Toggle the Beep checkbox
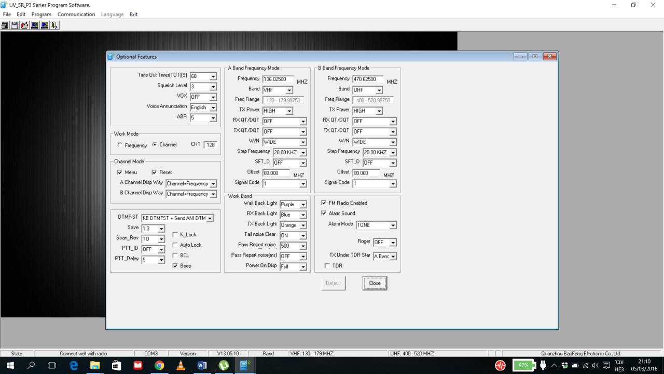 175,266
